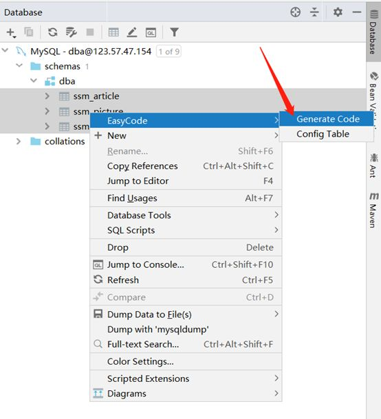Click the dba schema icon
The height and width of the screenshot is (419, 381).
[50, 81]
